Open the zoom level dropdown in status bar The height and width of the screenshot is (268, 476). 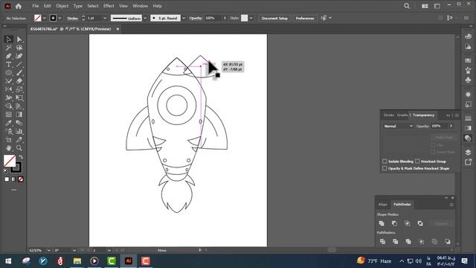point(49,250)
